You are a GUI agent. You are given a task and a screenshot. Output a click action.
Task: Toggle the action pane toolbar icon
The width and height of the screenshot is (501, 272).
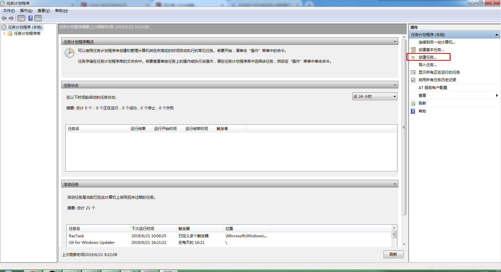click(38, 18)
